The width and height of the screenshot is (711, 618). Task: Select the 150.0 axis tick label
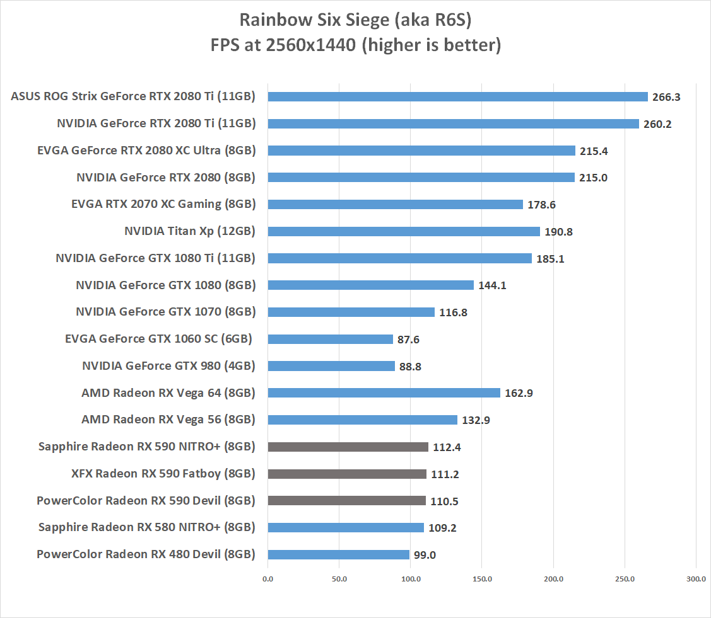point(482,579)
